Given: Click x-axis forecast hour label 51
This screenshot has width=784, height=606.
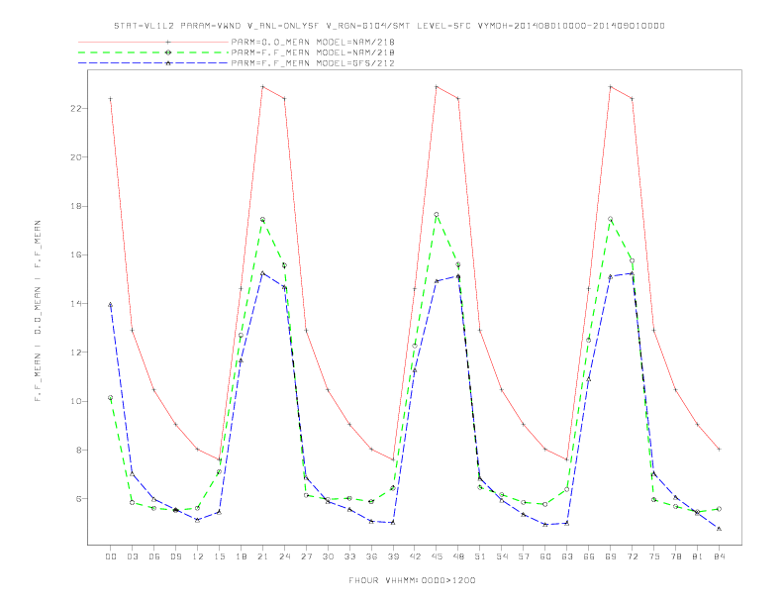Looking at the screenshot, I should click(480, 556).
